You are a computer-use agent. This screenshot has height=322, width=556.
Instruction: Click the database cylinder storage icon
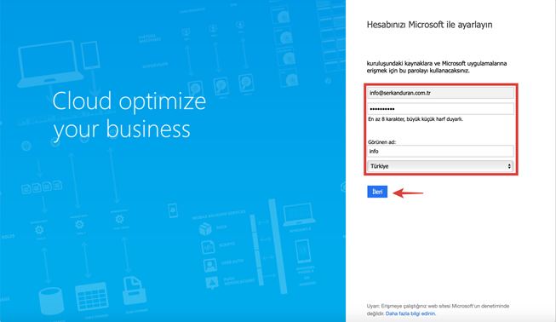(x=51, y=302)
